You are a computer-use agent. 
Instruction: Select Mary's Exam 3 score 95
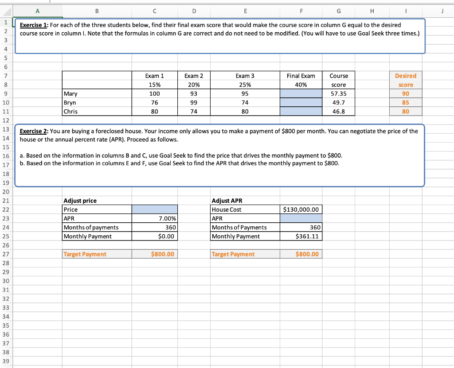tap(245, 93)
